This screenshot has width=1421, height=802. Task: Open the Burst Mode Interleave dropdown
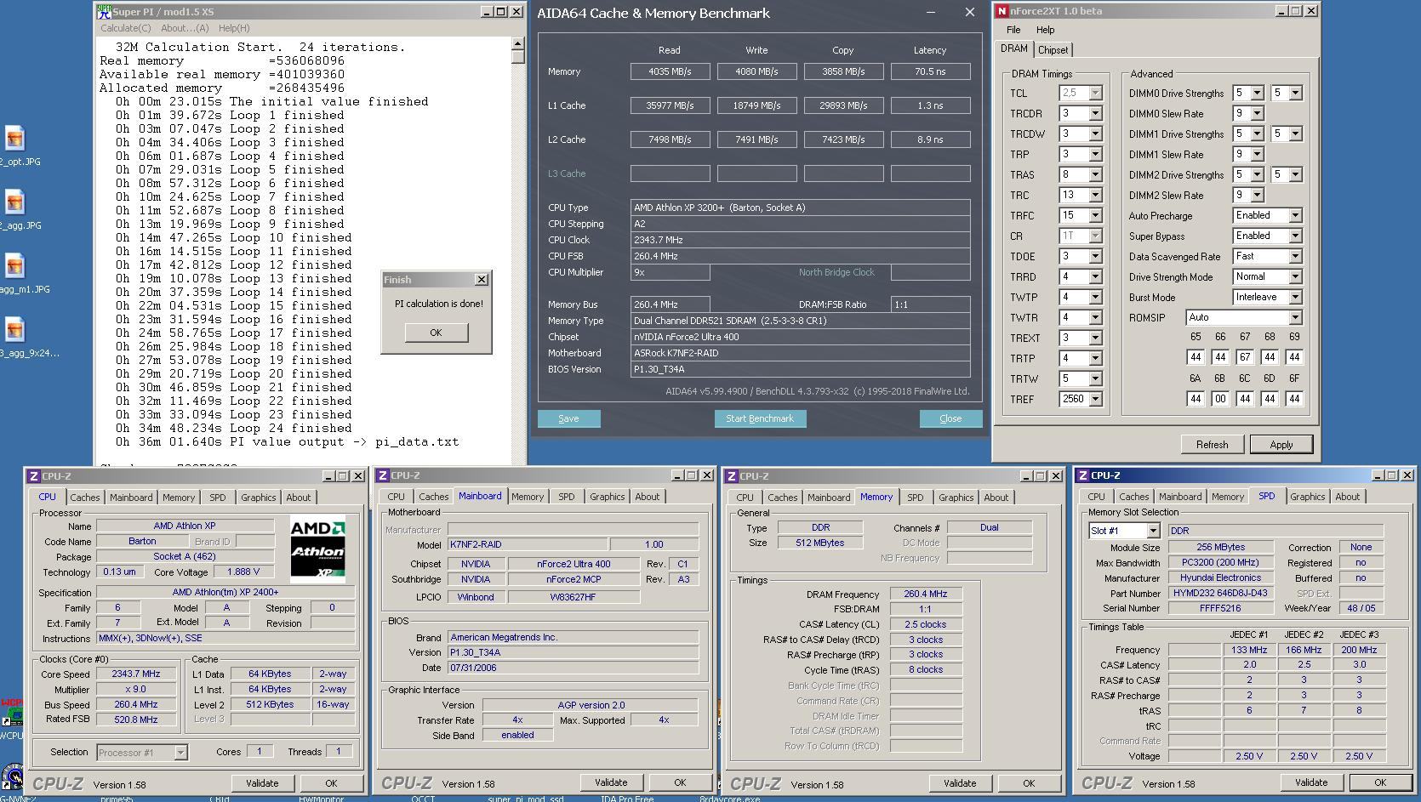click(x=1295, y=297)
